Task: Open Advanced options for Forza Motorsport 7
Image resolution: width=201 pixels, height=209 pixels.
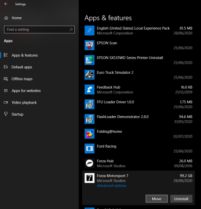Action: click(111, 186)
